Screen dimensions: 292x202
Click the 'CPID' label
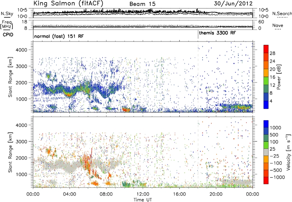click(x=8, y=35)
